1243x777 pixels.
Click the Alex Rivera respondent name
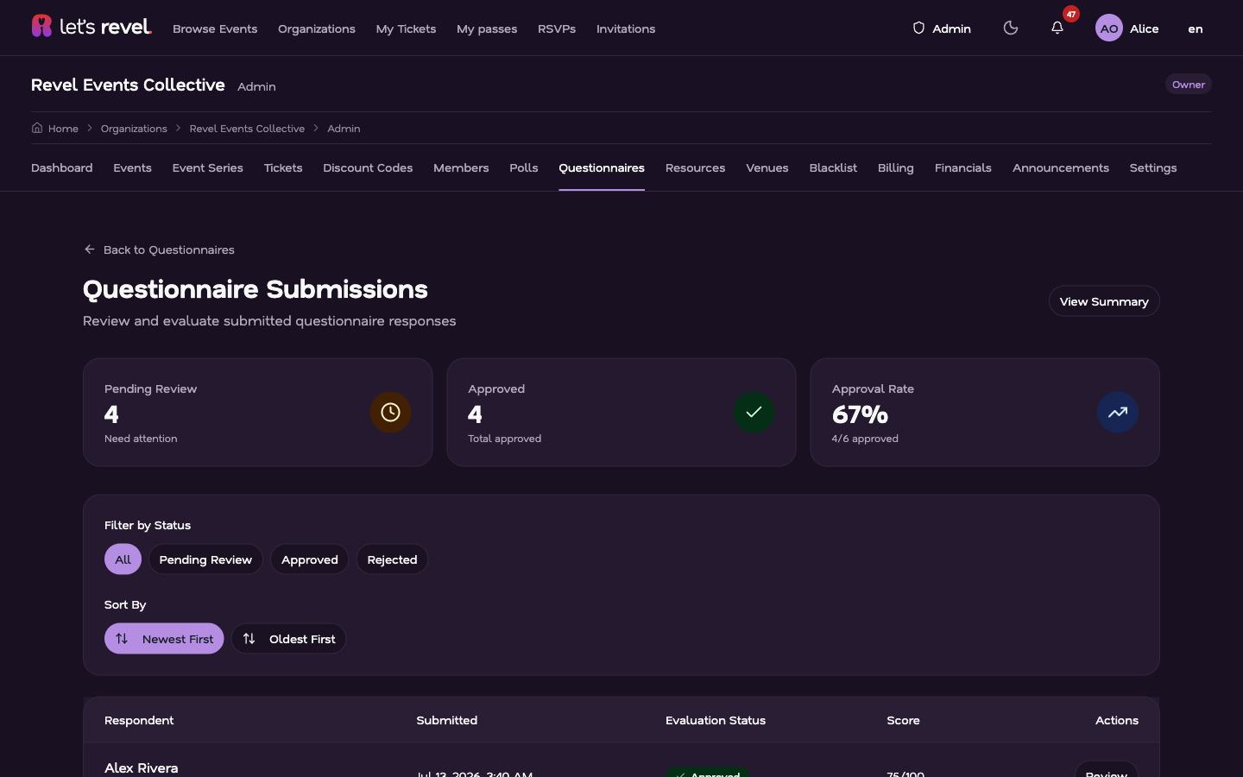click(142, 768)
